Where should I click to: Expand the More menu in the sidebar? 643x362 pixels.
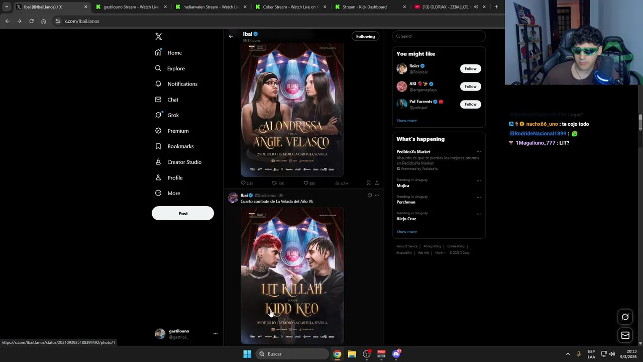coord(167,193)
